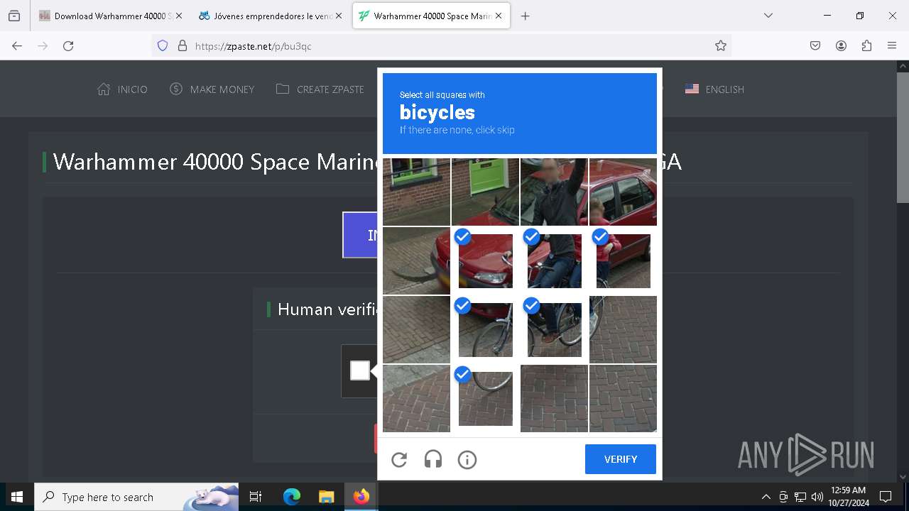Click the Verify button
The image size is (909, 511).
(621, 459)
